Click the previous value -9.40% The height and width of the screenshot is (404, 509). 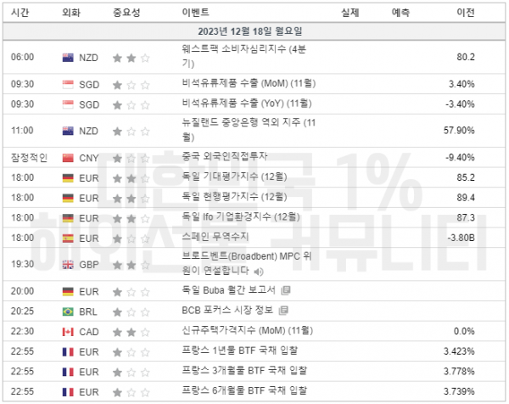(x=460, y=158)
